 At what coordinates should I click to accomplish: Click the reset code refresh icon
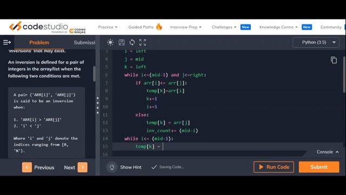(132, 42)
